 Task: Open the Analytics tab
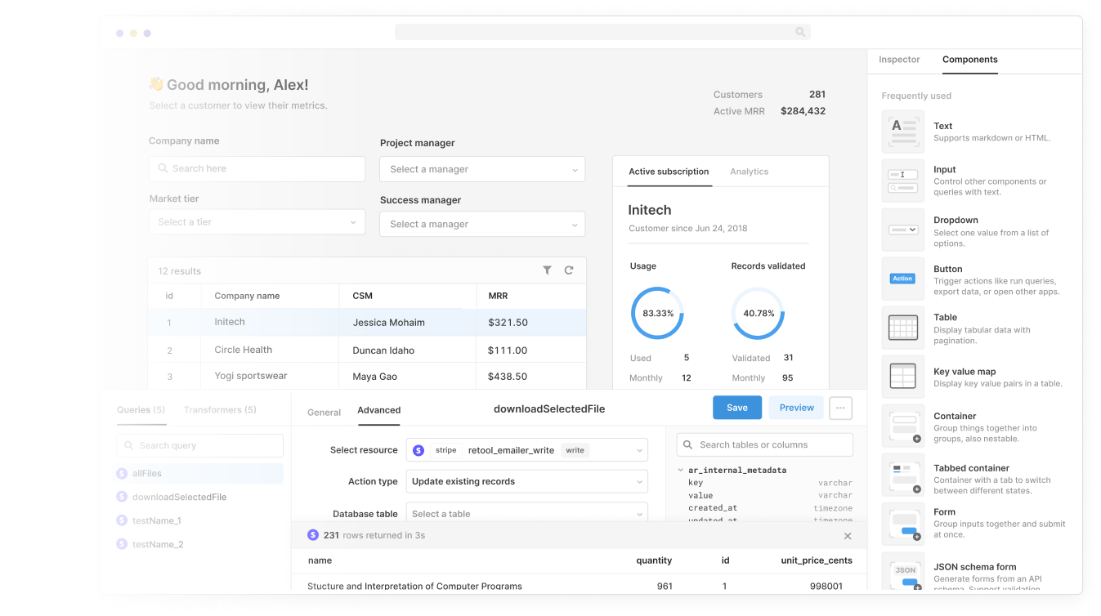point(750,172)
